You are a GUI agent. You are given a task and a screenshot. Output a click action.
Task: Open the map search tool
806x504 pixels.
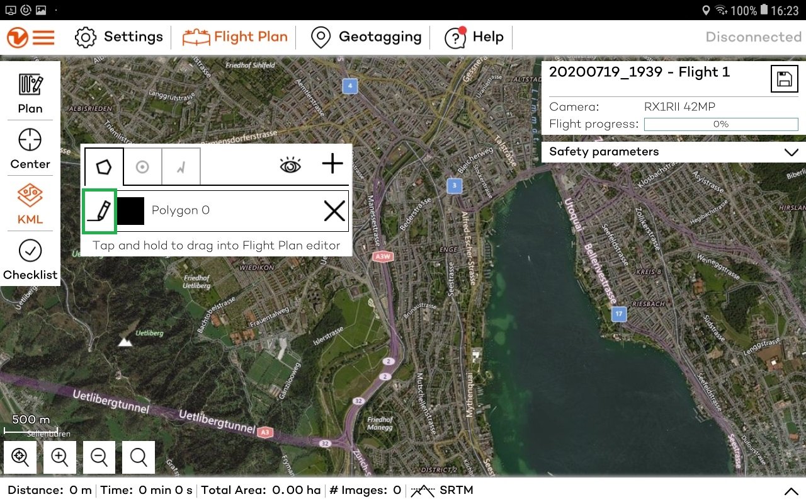[x=138, y=457]
